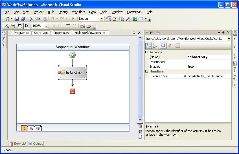Click the binoculars find icon by scrollbar
The image size is (239, 154).
140,131
